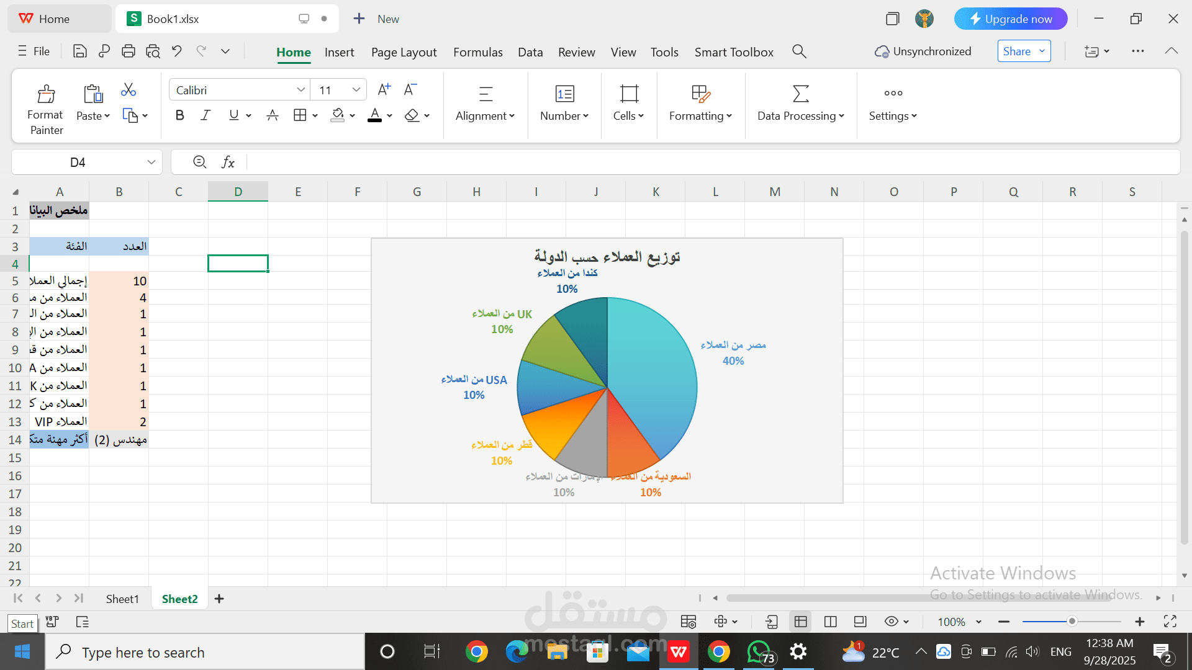Screen dimensions: 1192x670
Task: Open the Data Processing dropdown
Action: pos(800,116)
